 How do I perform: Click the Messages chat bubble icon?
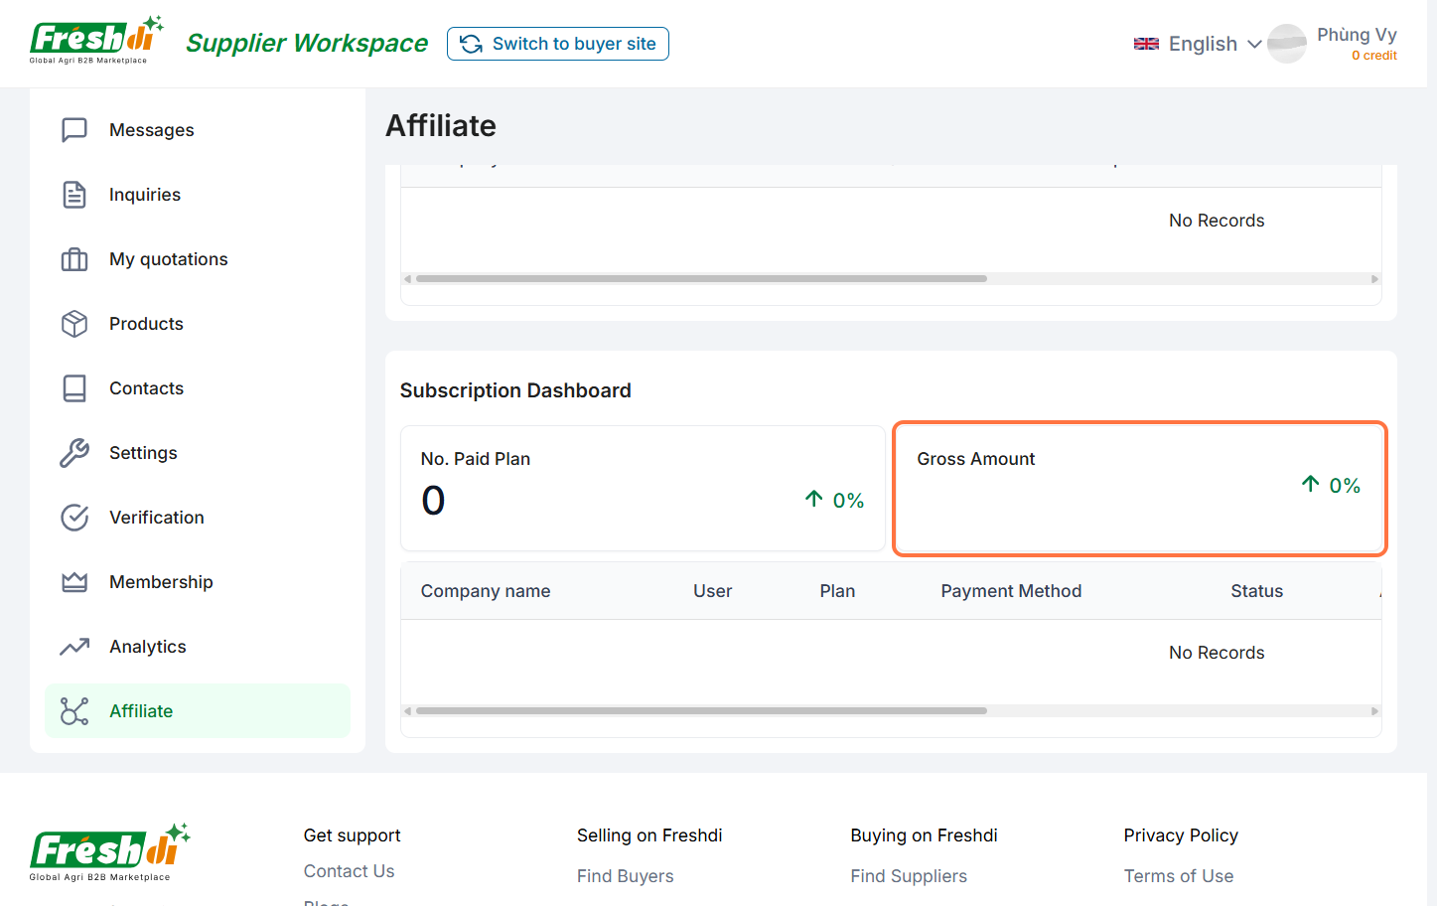point(74,130)
